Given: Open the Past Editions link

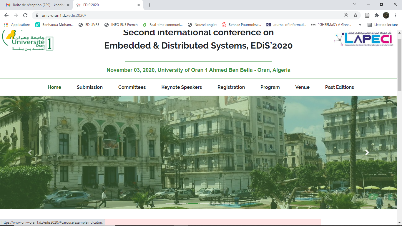Looking at the screenshot, I should 339,87.
